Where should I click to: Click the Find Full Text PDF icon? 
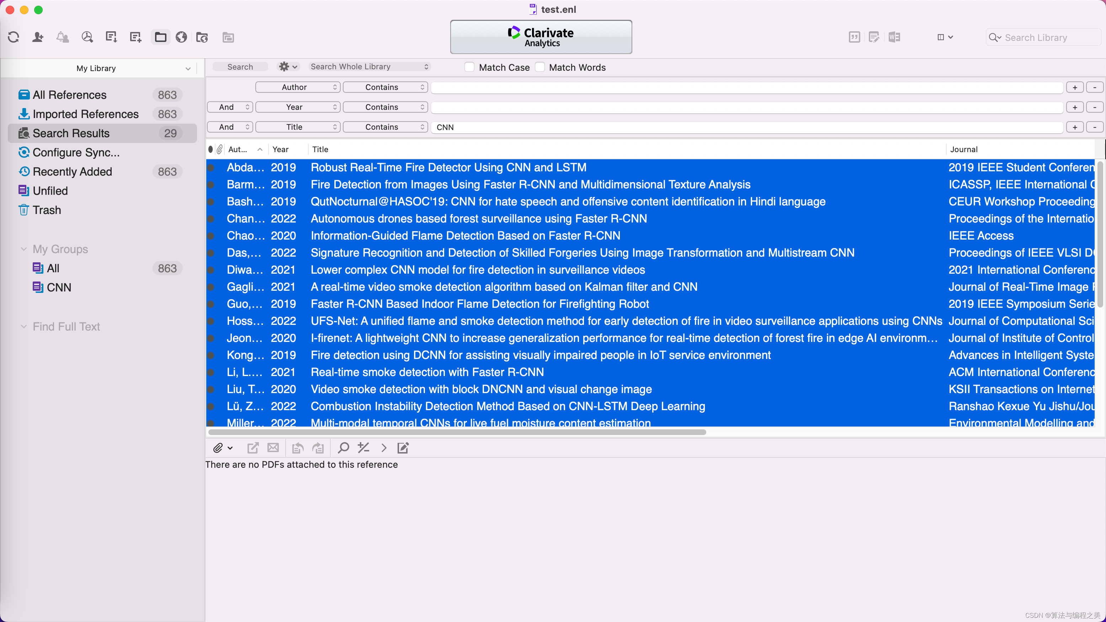87,37
